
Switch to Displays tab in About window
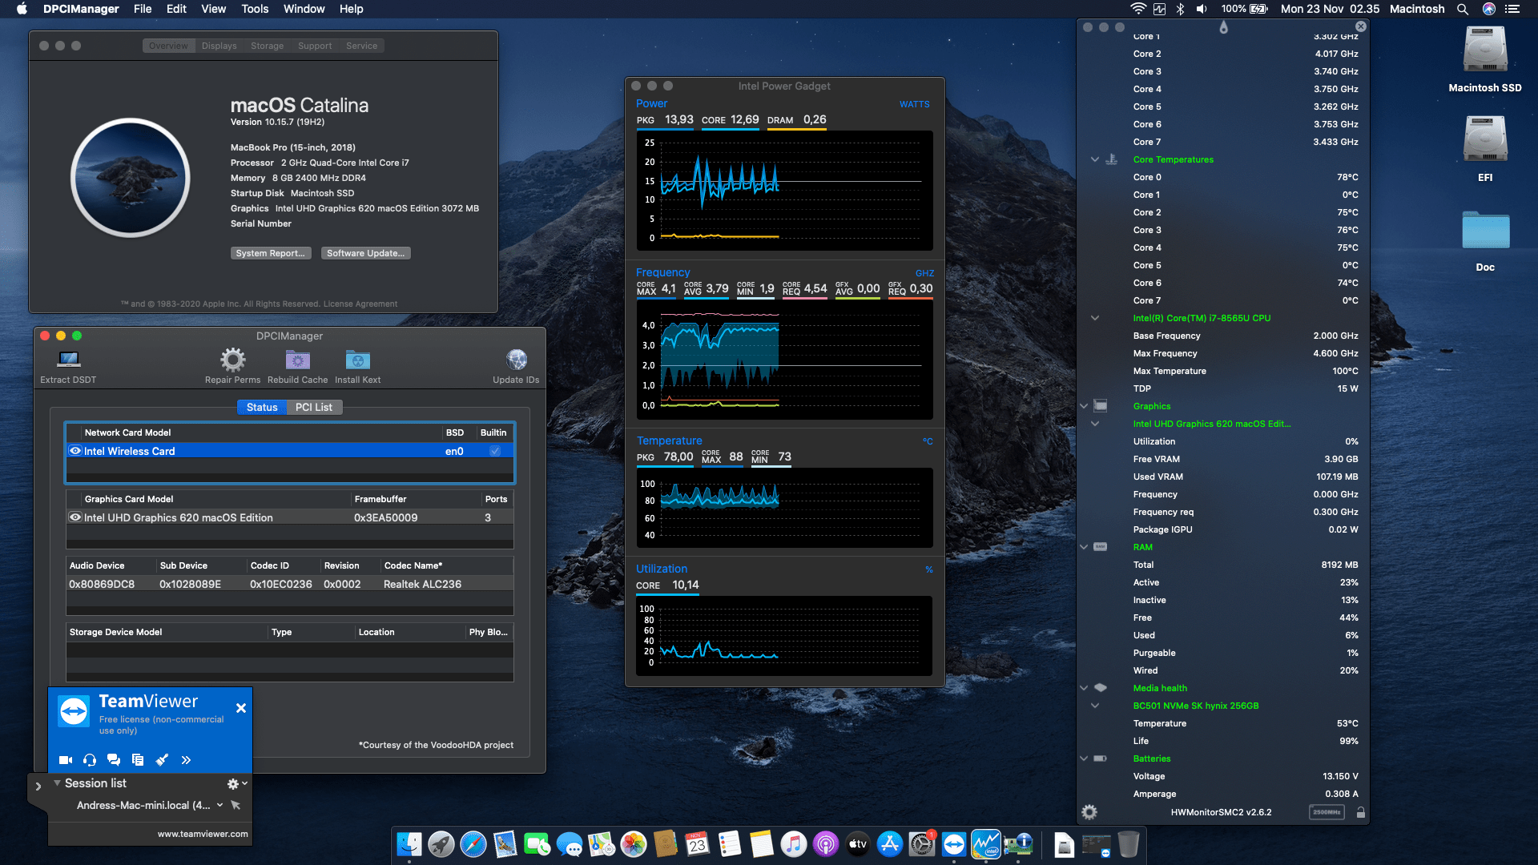click(219, 46)
